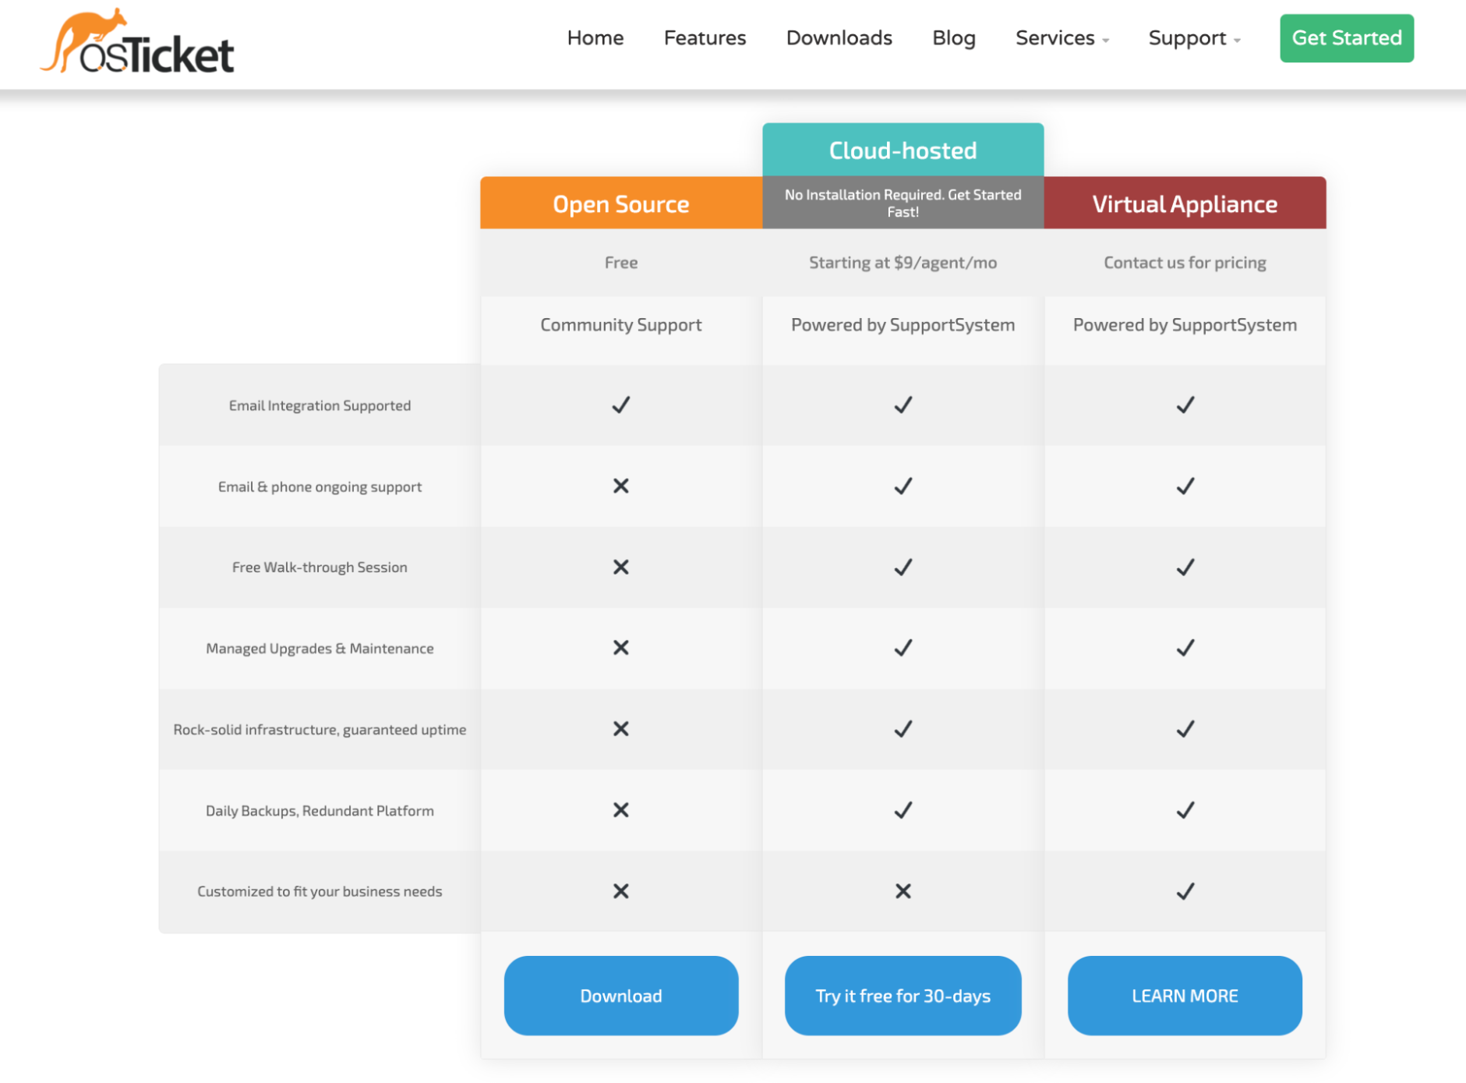
Task: Click Open Source X for Daily Backups row
Action: [x=621, y=810]
